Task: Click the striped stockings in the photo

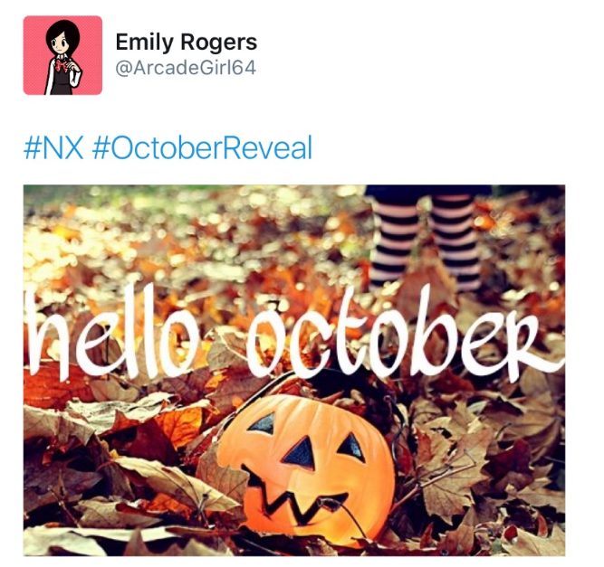Action: coord(426,241)
